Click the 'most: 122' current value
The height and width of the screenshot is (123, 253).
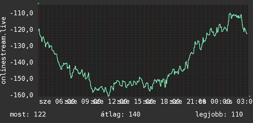[x=28, y=114]
